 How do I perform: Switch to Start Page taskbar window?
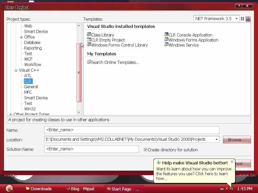(123, 189)
